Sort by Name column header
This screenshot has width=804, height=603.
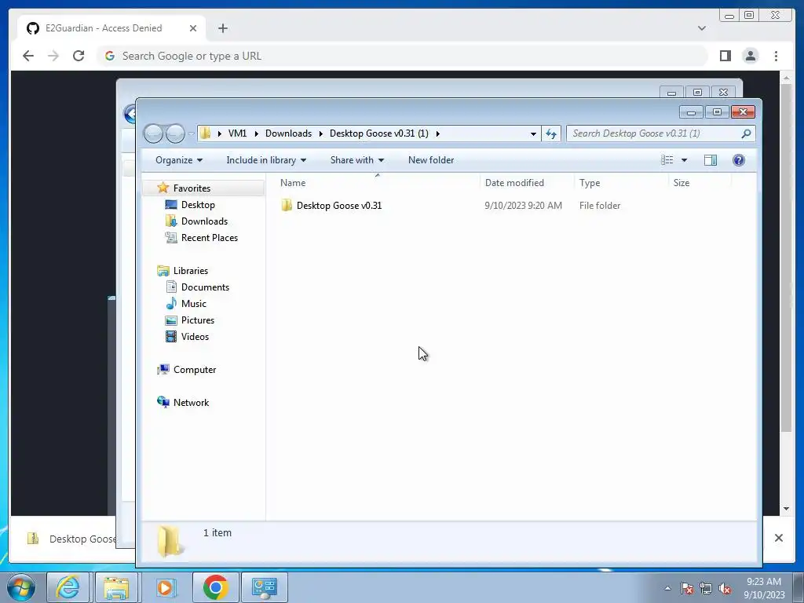click(378, 182)
